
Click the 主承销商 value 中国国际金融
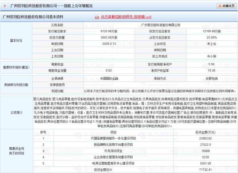[109, 79]
